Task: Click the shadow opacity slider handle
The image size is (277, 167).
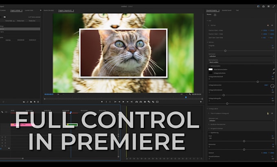Action: coord(257,82)
